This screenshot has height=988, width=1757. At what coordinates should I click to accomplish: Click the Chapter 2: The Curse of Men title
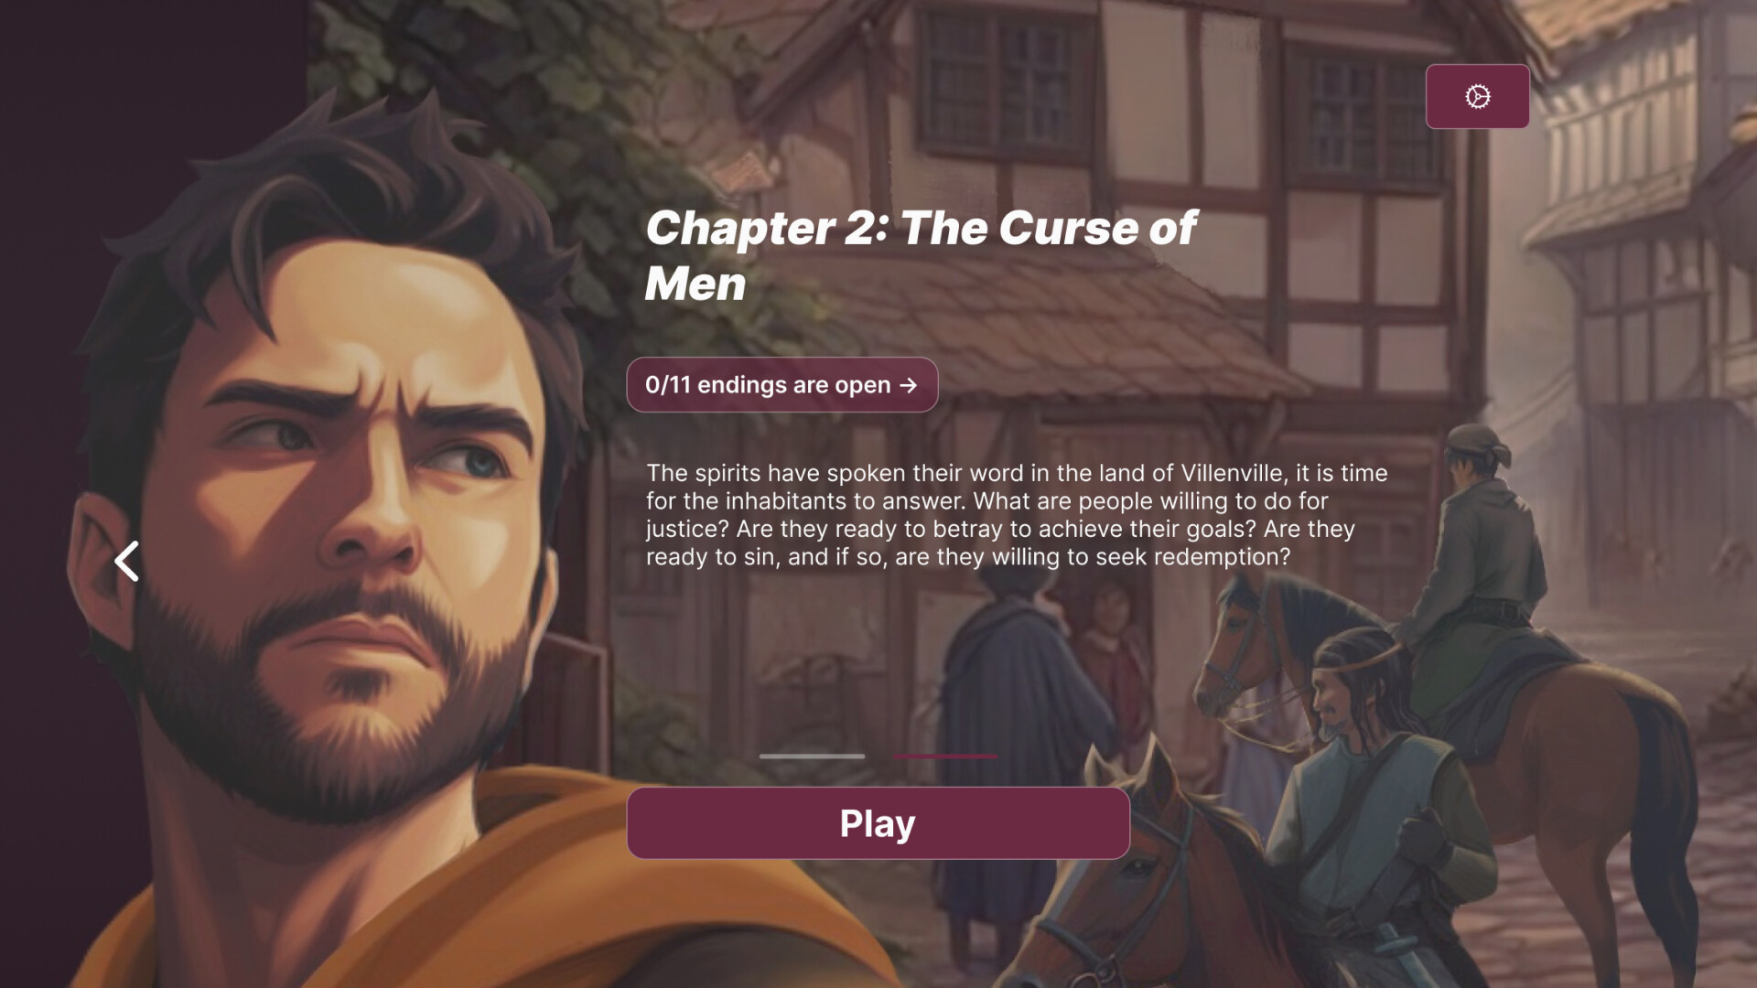(920, 255)
